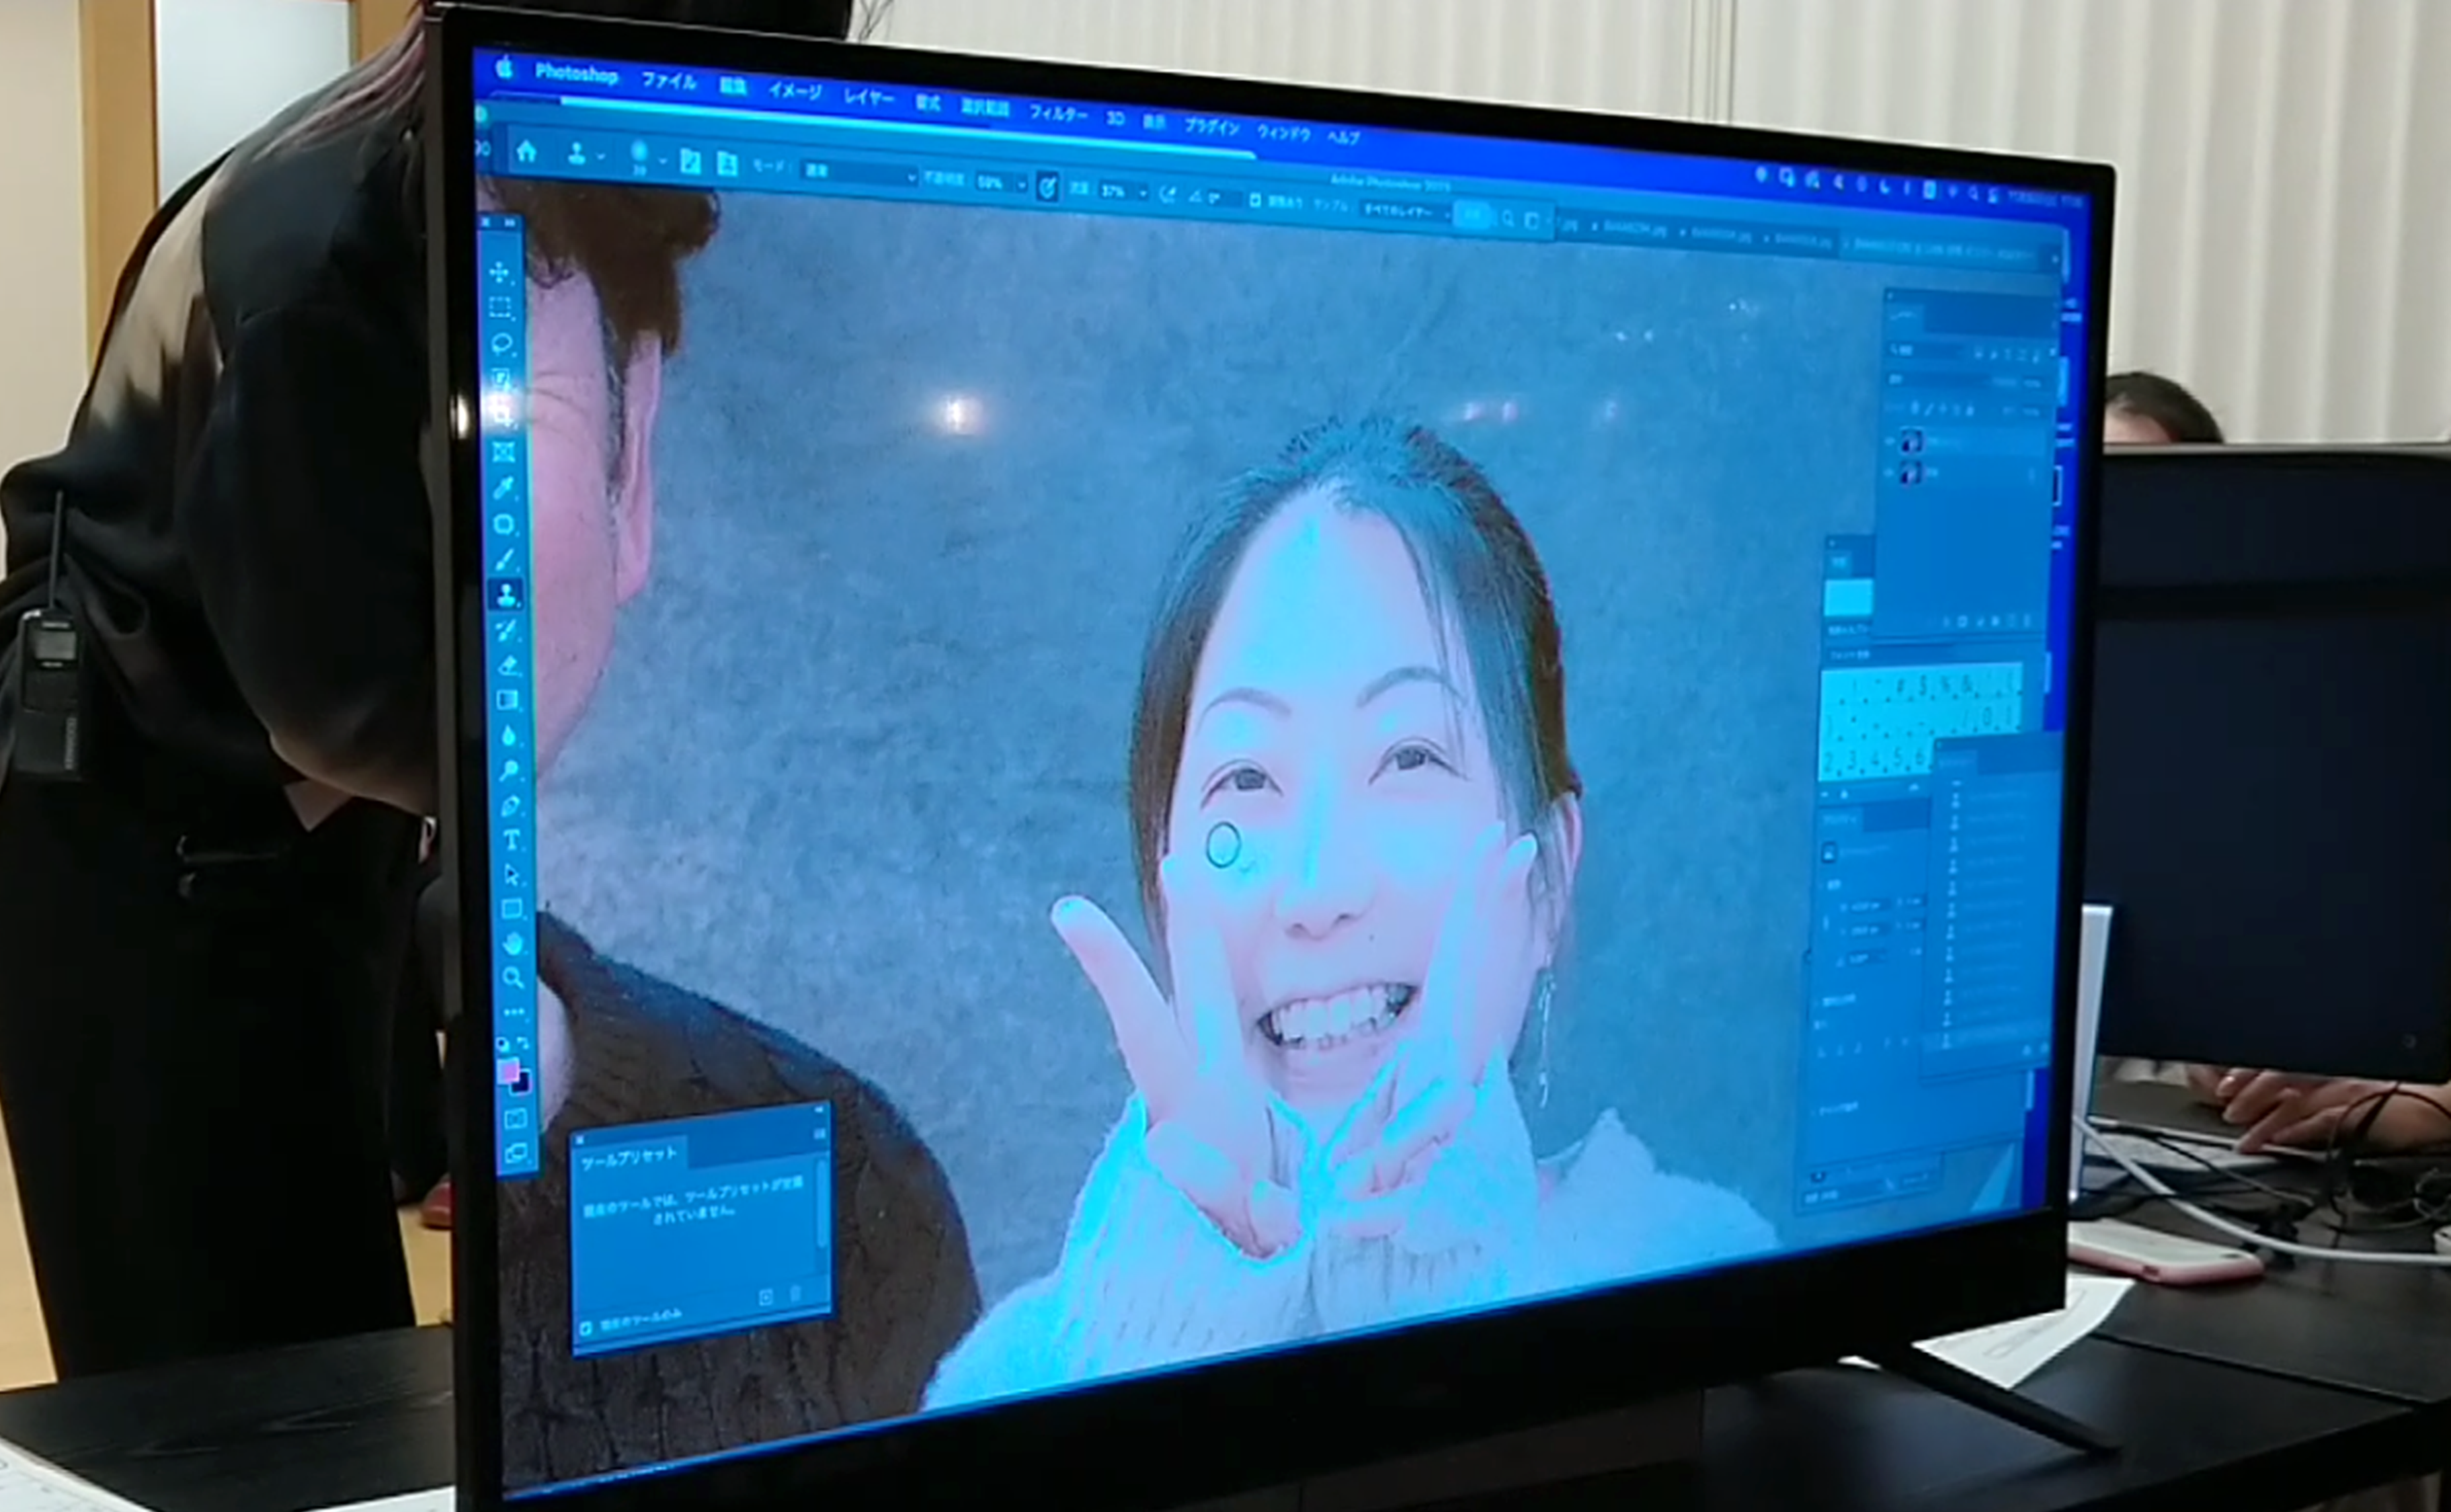Open the ファイル menu
The width and height of the screenshot is (2451, 1512).
pyautogui.click(x=668, y=81)
